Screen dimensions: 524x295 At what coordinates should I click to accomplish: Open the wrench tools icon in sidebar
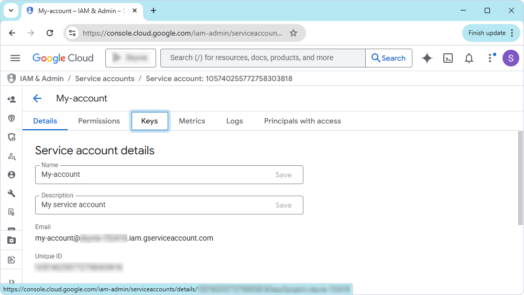12,194
